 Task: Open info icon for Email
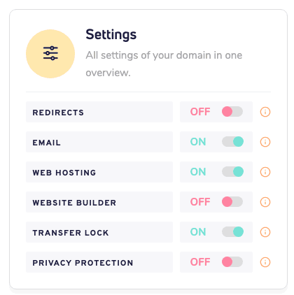click(x=265, y=142)
